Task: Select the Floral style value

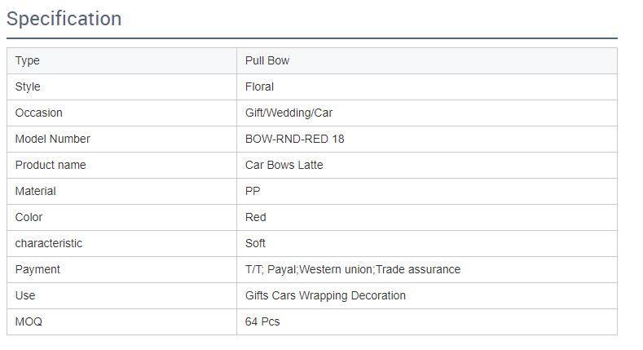Action: click(259, 86)
